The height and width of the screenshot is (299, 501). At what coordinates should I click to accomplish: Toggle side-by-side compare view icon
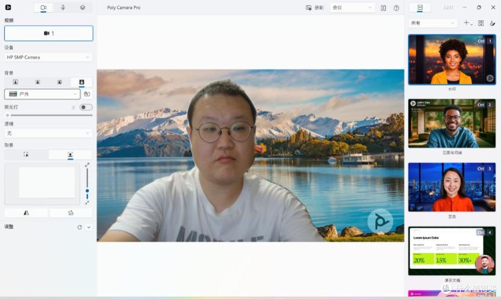point(384,8)
